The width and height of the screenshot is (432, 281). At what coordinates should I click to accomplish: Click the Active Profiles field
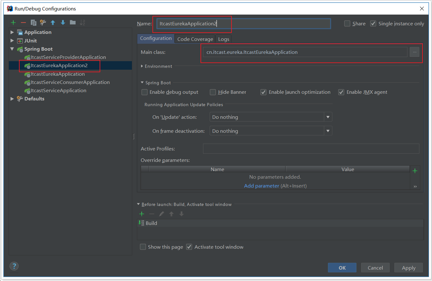[x=311, y=149]
